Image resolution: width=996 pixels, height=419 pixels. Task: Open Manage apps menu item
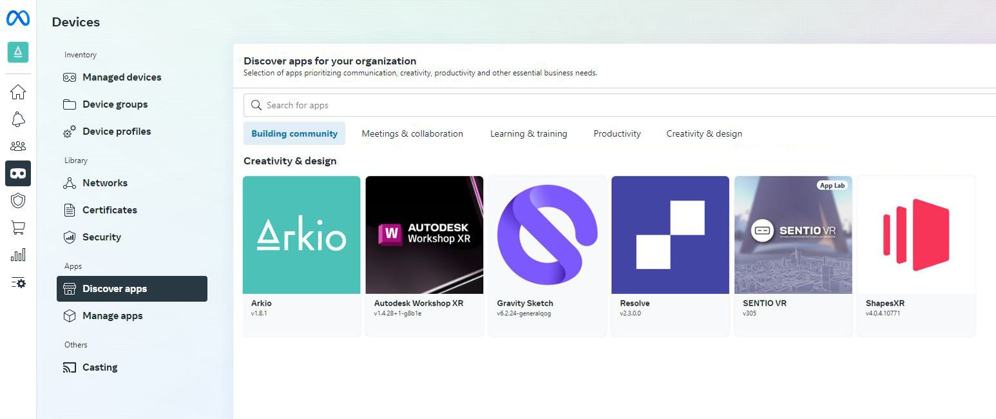(x=132, y=316)
